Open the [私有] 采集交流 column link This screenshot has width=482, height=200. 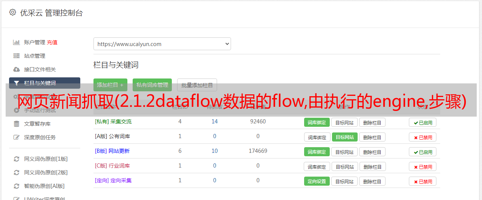click(113, 122)
